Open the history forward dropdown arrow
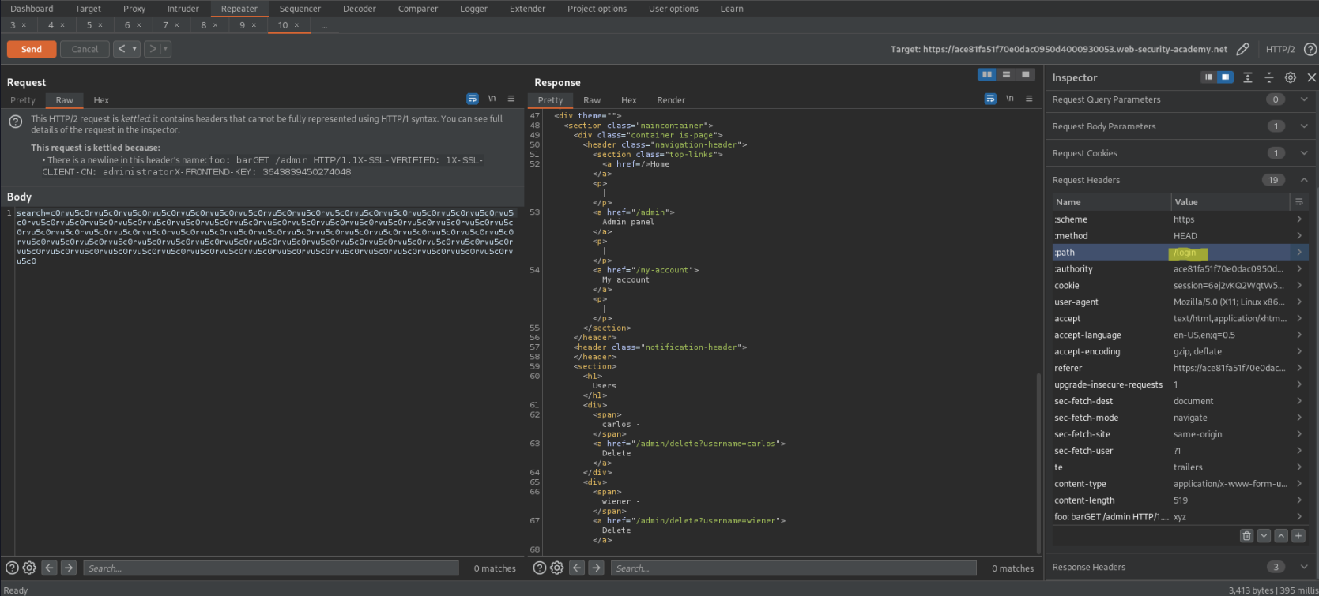 [x=166, y=49]
